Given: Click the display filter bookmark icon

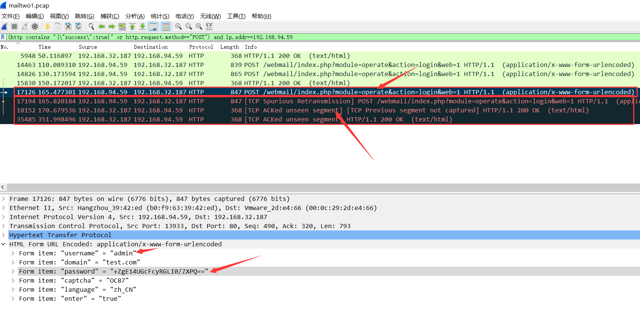Looking at the screenshot, I should [x=3, y=37].
